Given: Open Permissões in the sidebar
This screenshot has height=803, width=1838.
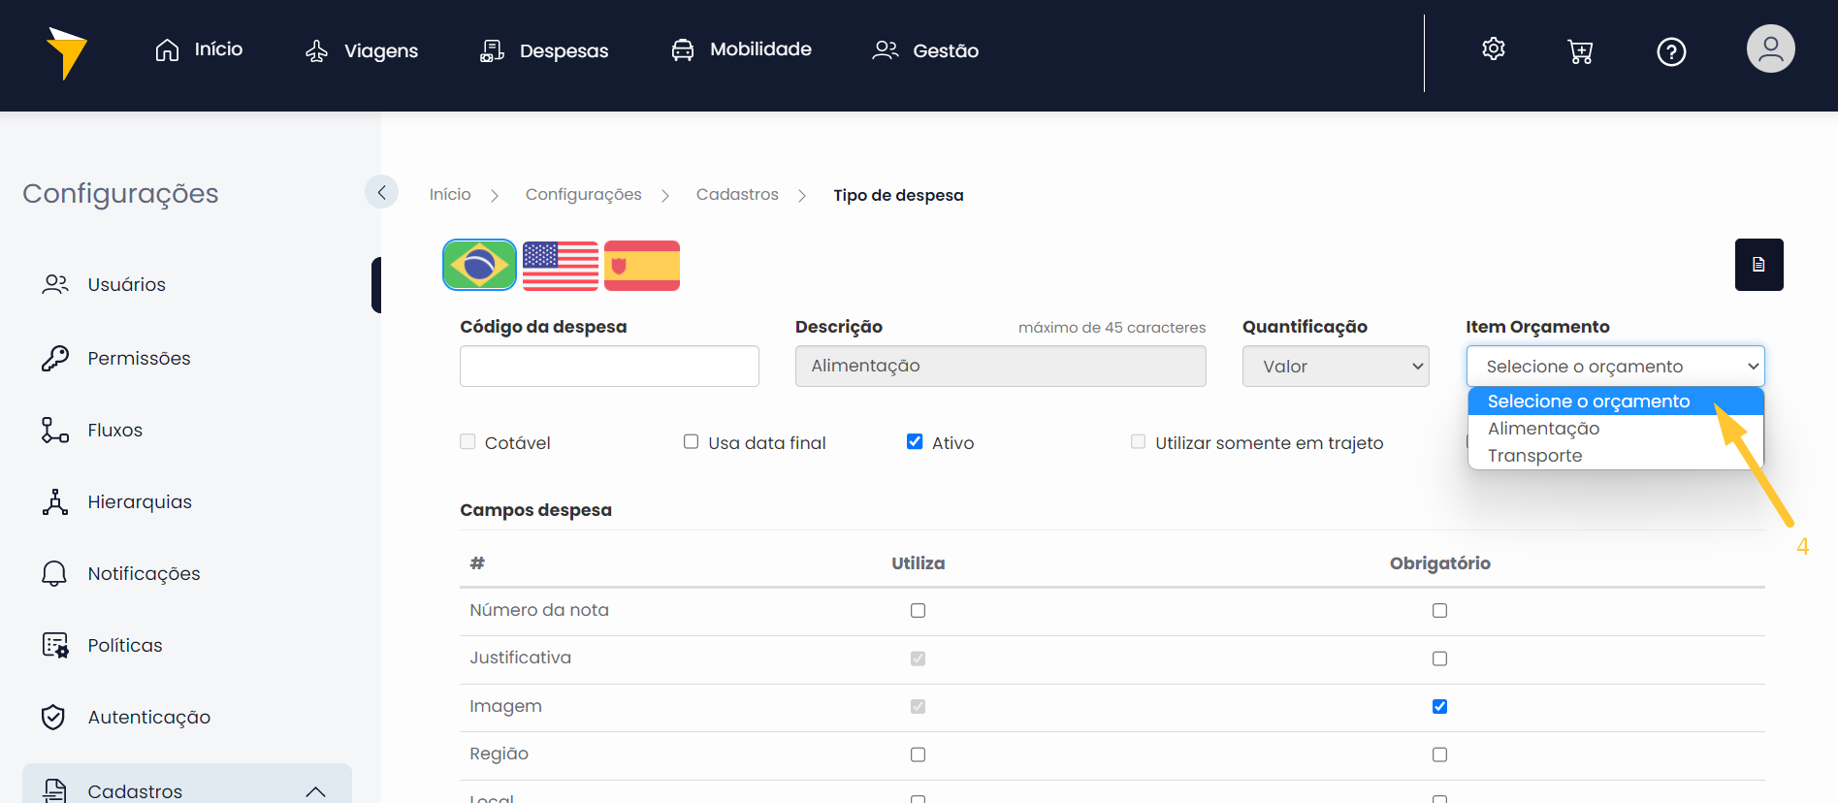Looking at the screenshot, I should (139, 358).
